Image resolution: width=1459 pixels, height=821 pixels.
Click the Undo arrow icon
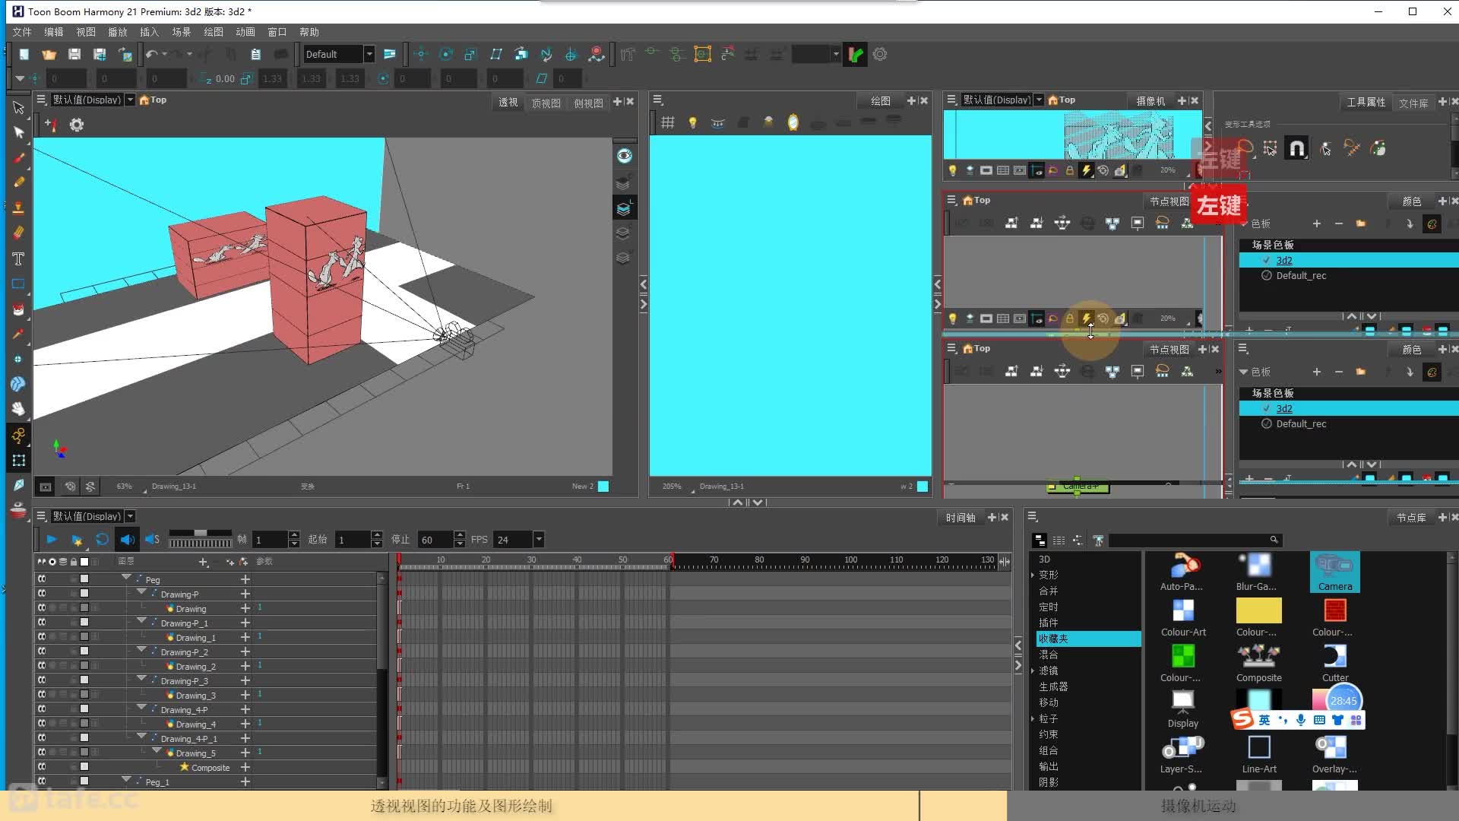151,54
